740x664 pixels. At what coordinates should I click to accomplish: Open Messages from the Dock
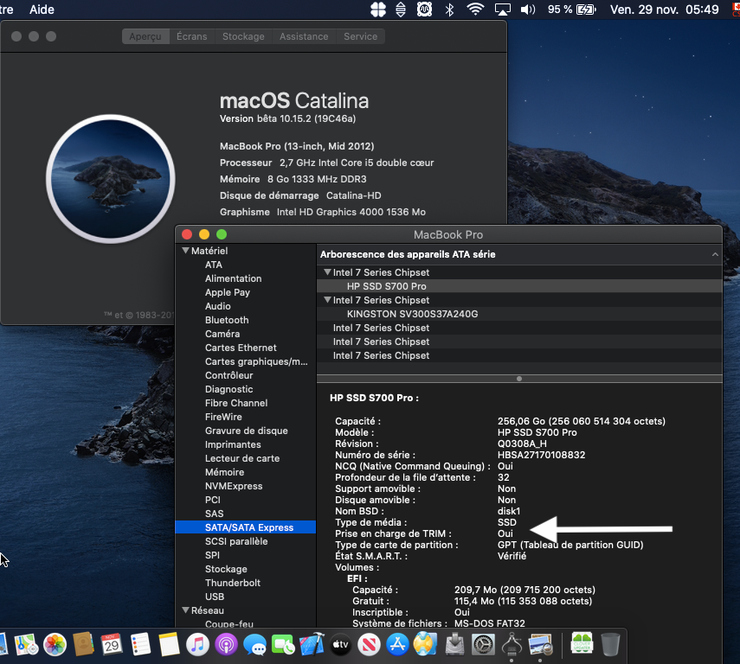254,644
